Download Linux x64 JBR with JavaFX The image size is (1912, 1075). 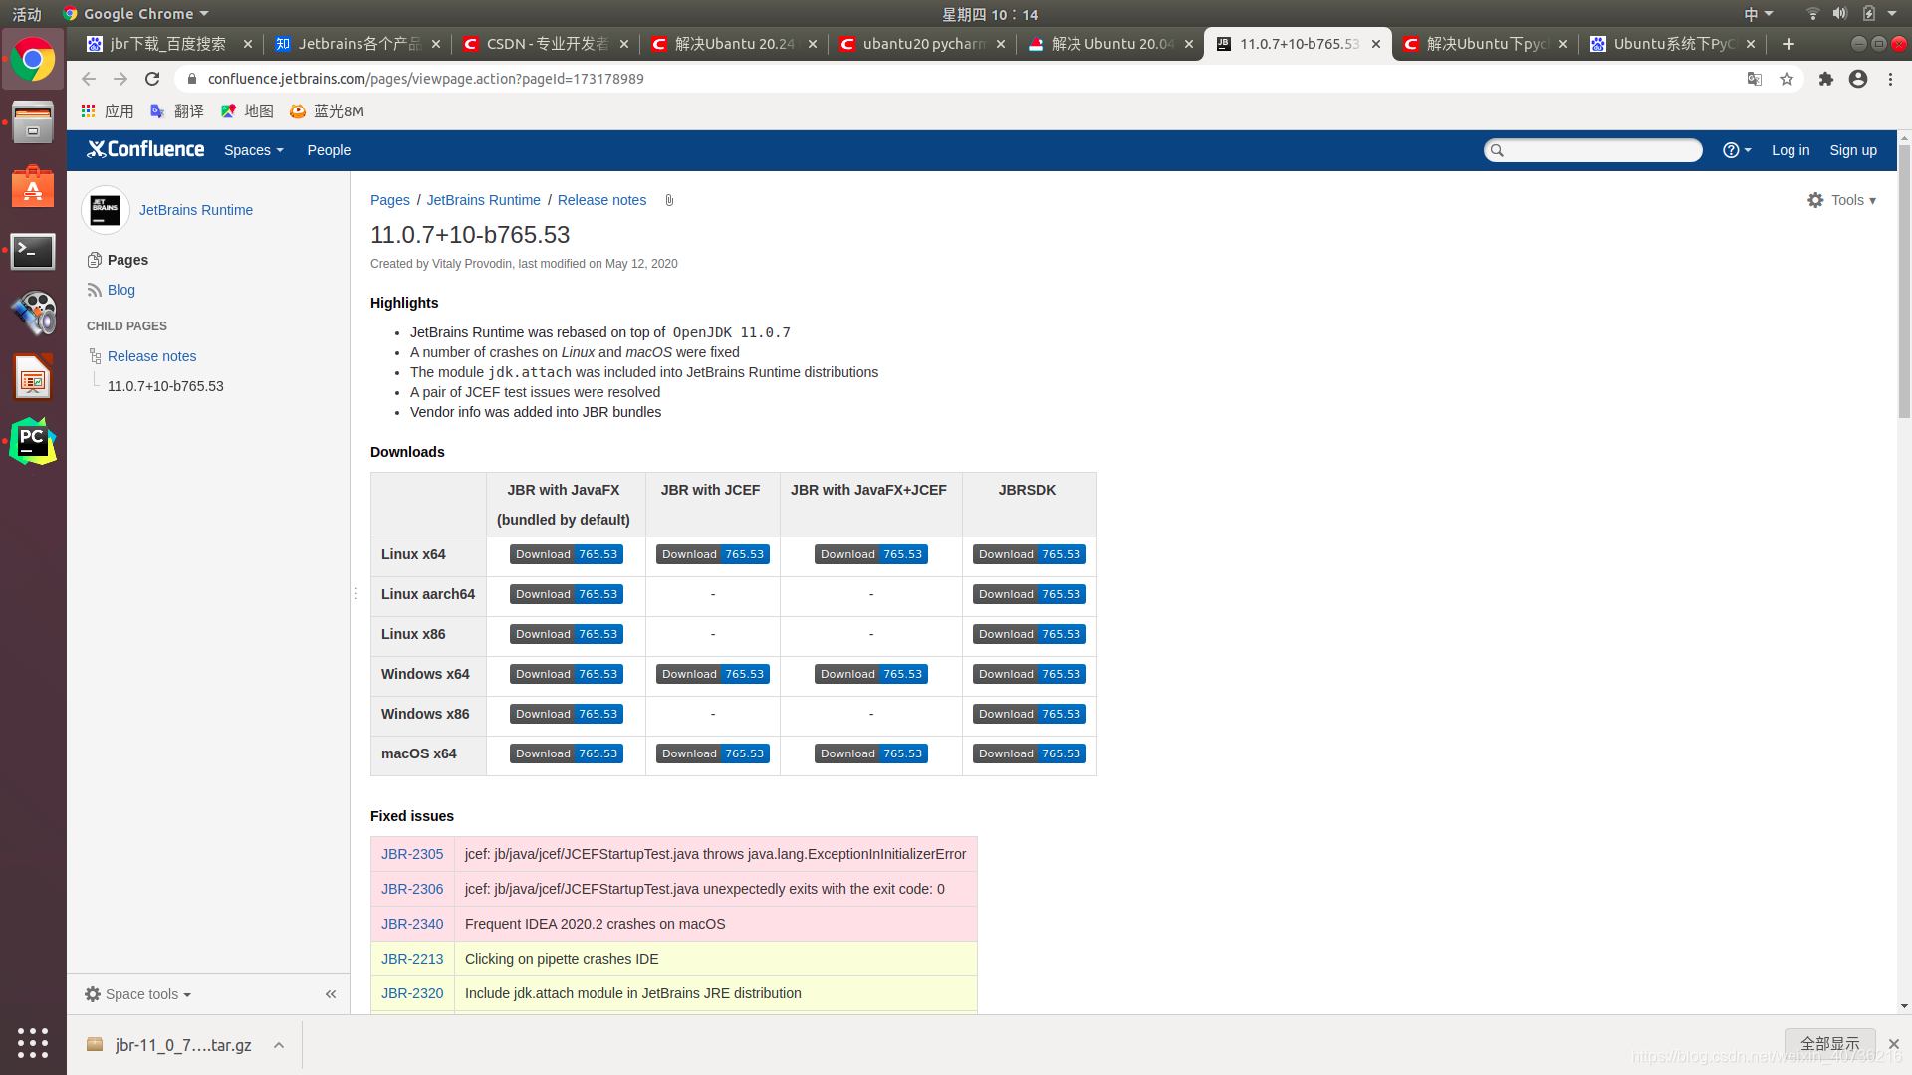[567, 554]
